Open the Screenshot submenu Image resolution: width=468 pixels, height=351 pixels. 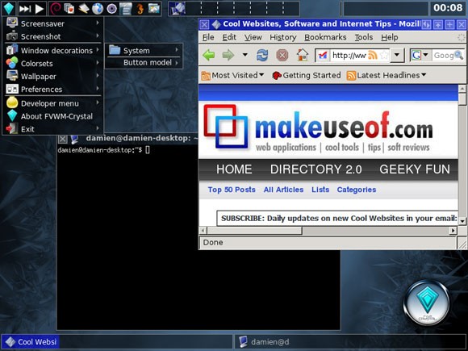52,36
